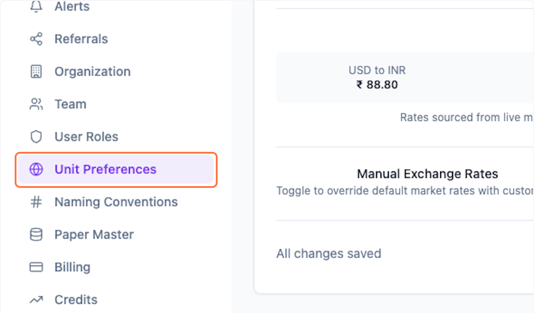Viewport: 534px width, 313px height.
Task: Click the database icon for Paper Master
Action: (36, 235)
